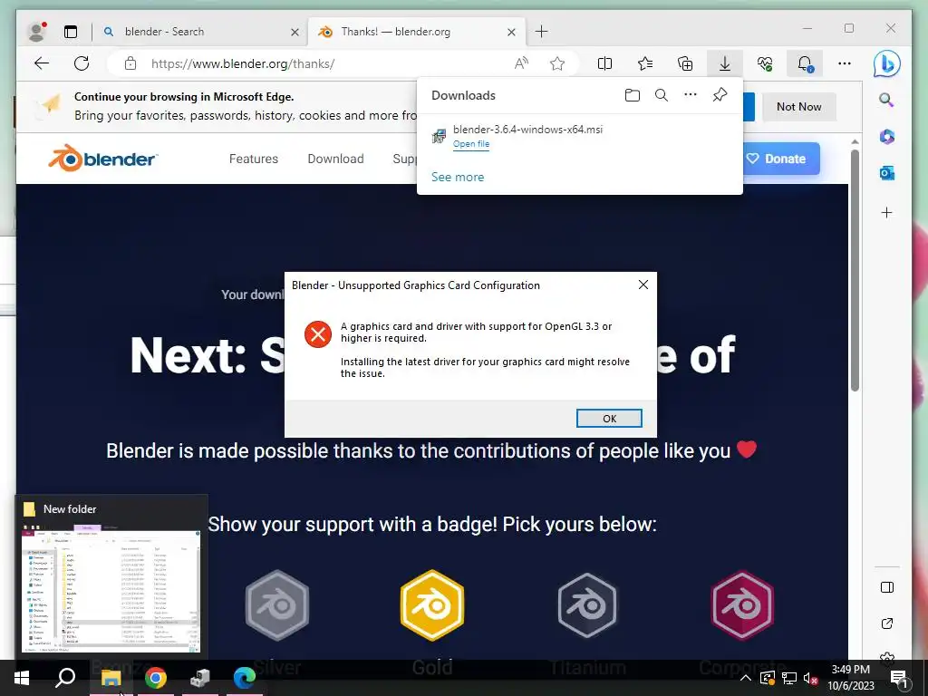Open Features menu on blender.org

click(254, 159)
